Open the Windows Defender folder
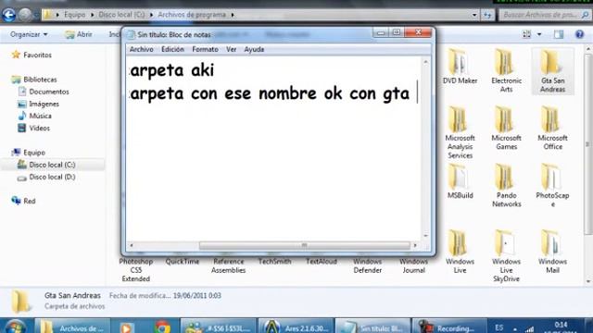 367,265
